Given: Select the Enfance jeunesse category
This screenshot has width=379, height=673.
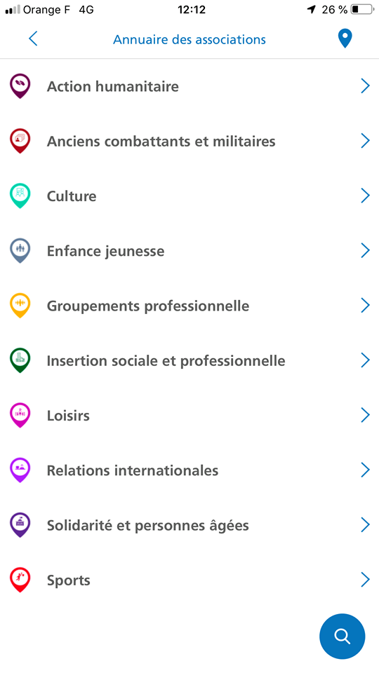Looking at the screenshot, I should tap(189, 251).
